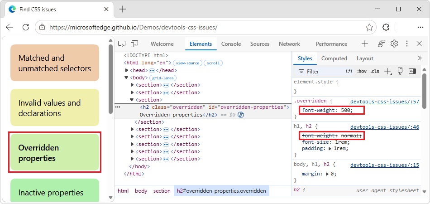Open the feedback/experiments icon next to gear
The height and width of the screenshot is (204, 430).
click(x=382, y=44)
